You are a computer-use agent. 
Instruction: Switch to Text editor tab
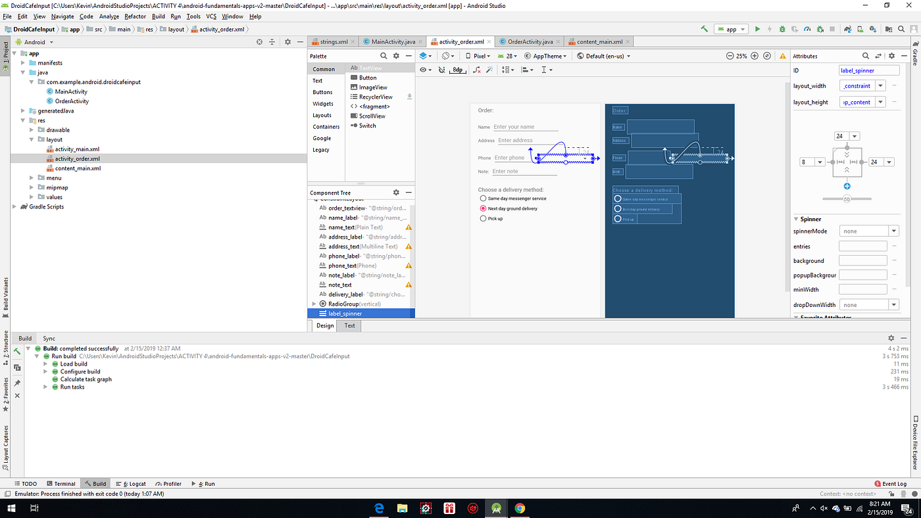(350, 325)
